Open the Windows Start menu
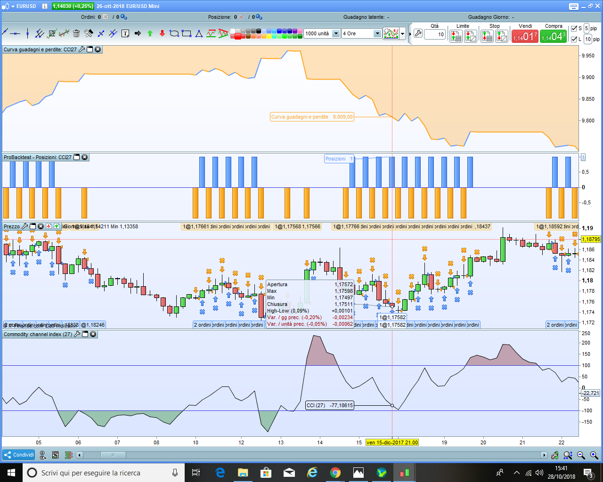The width and height of the screenshot is (603, 482). tap(11, 473)
